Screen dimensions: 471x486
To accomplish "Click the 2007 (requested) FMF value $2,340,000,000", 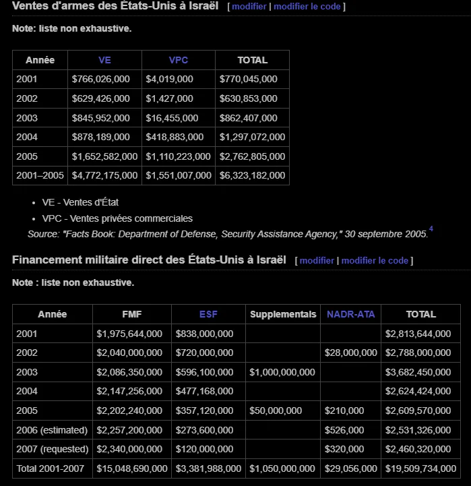I will click(x=129, y=449).
